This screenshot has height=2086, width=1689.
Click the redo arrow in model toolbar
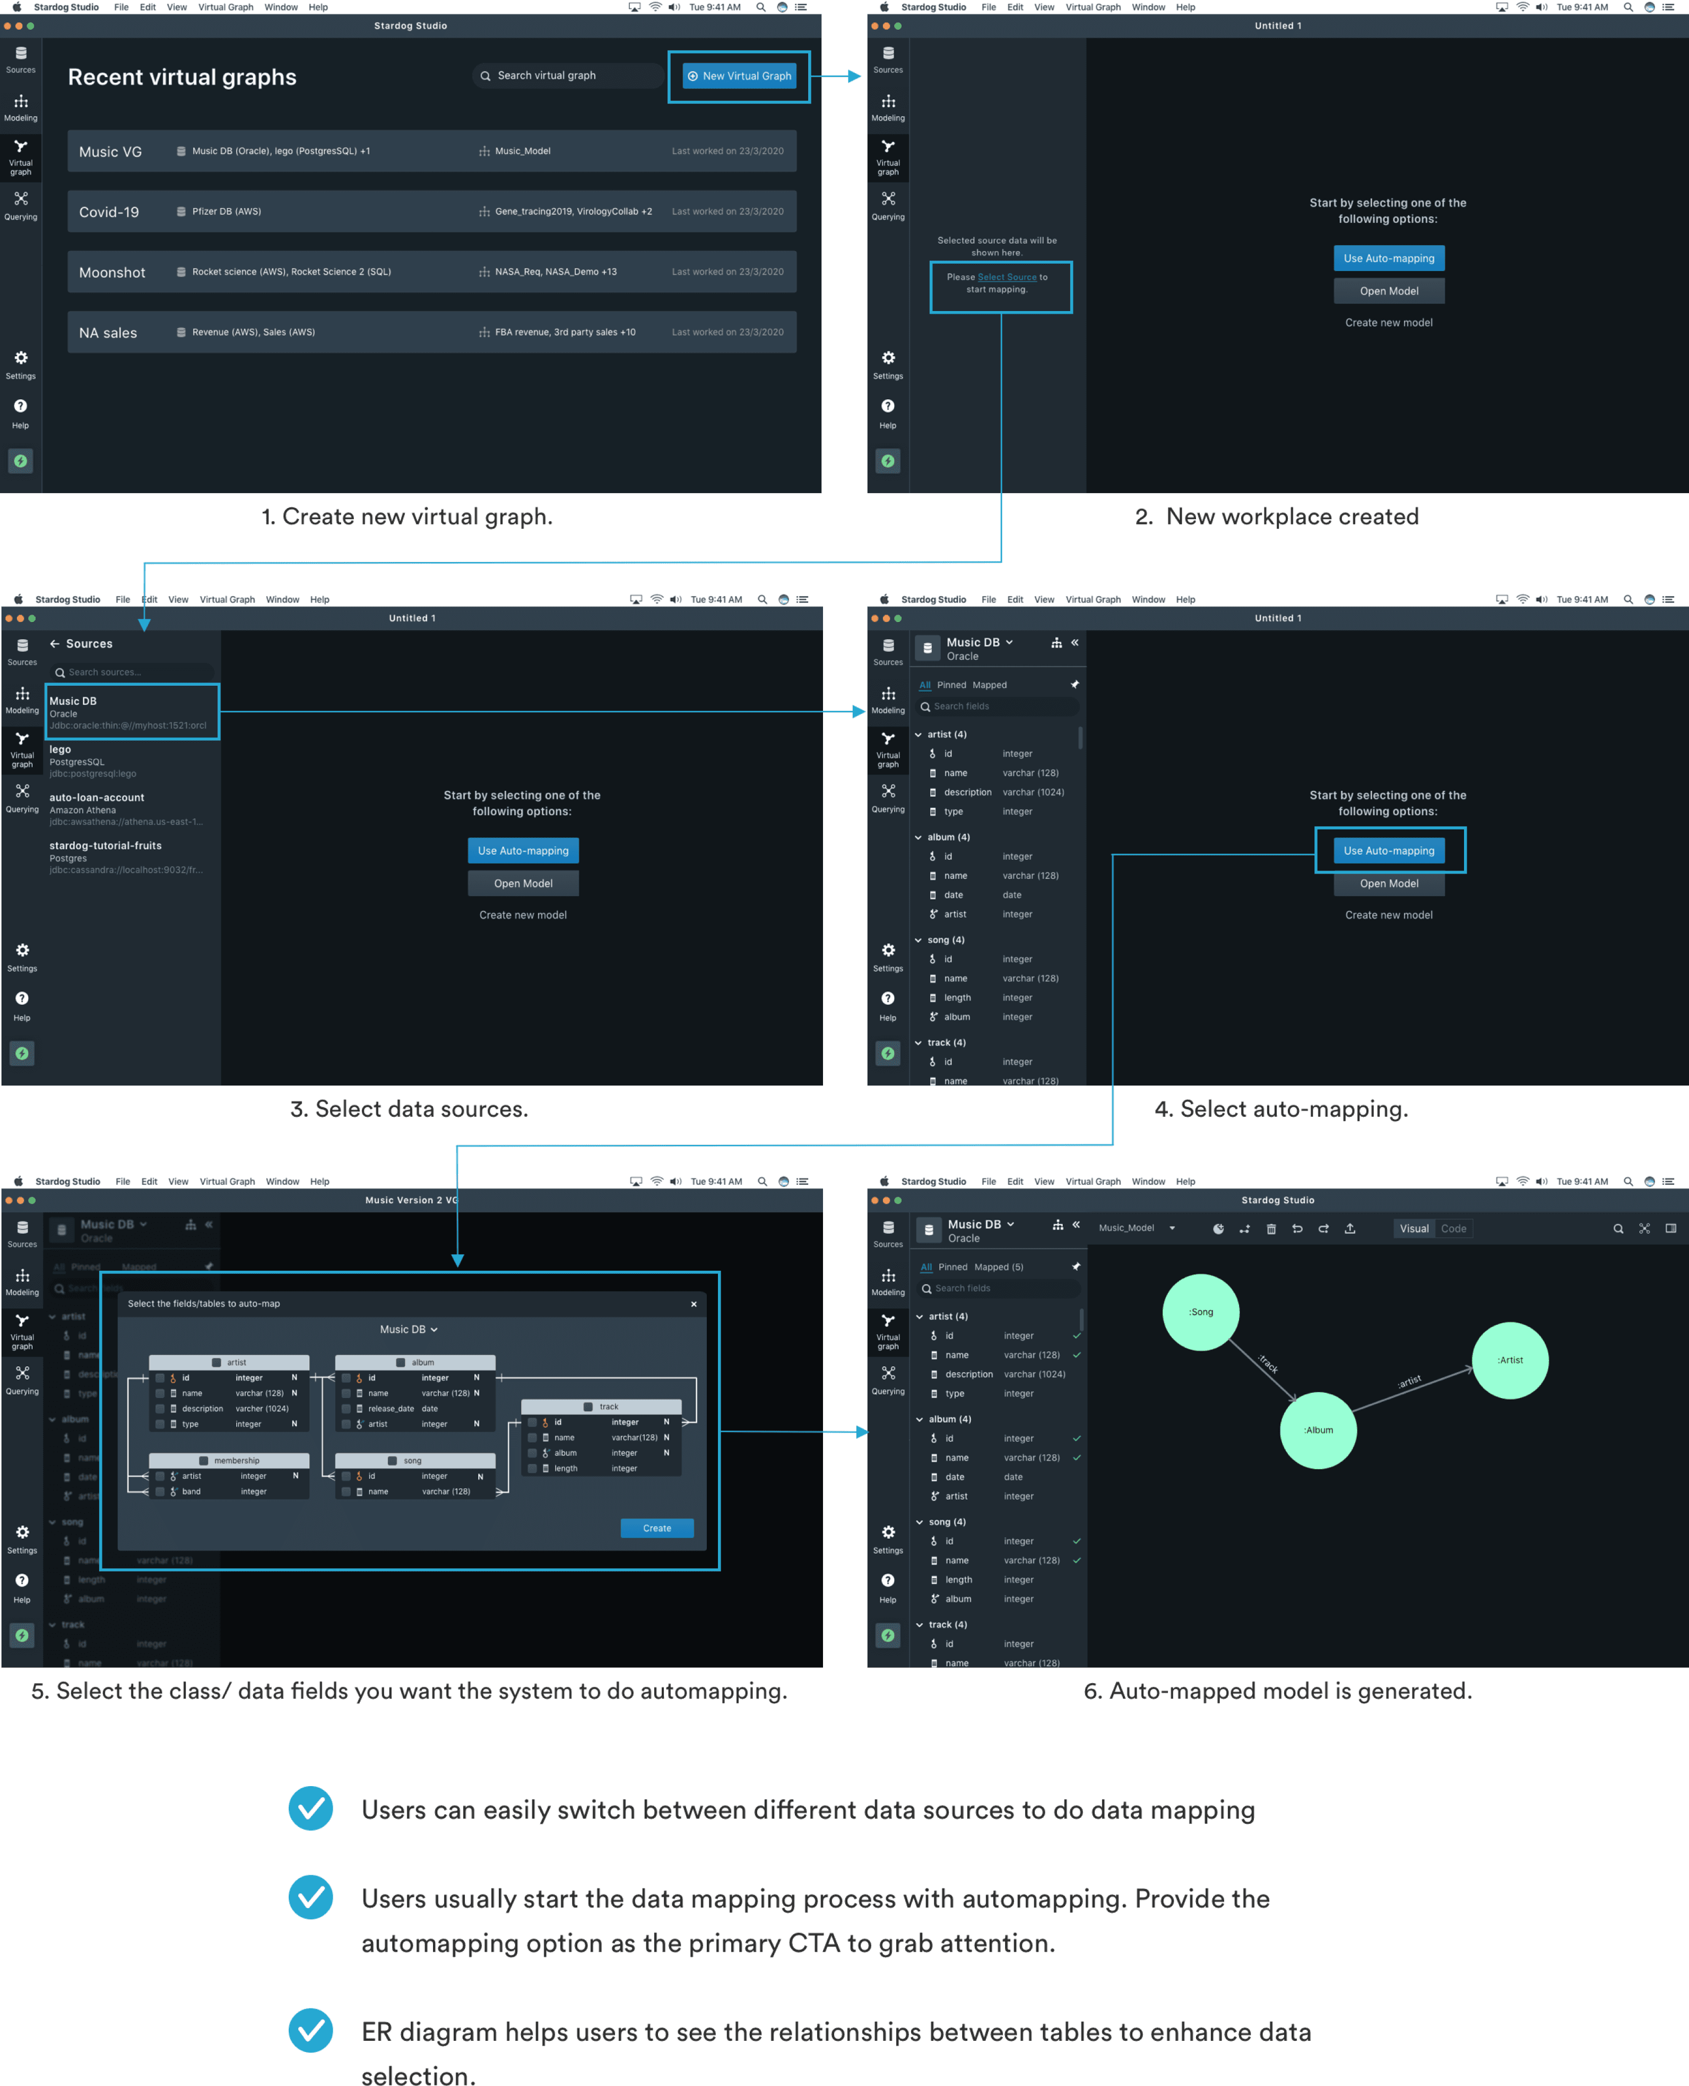click(1323, 1229)
